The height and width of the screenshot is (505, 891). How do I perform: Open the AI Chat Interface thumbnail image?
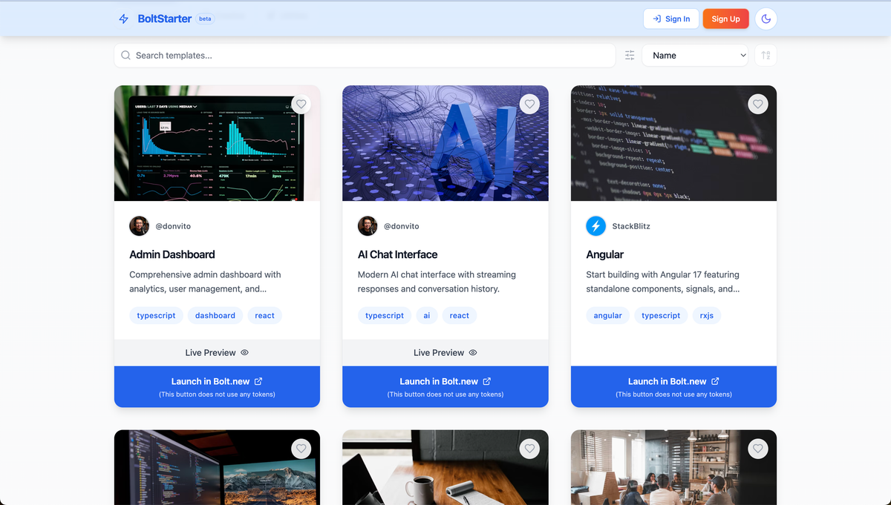pyautogui.click(x=446, y=143)
